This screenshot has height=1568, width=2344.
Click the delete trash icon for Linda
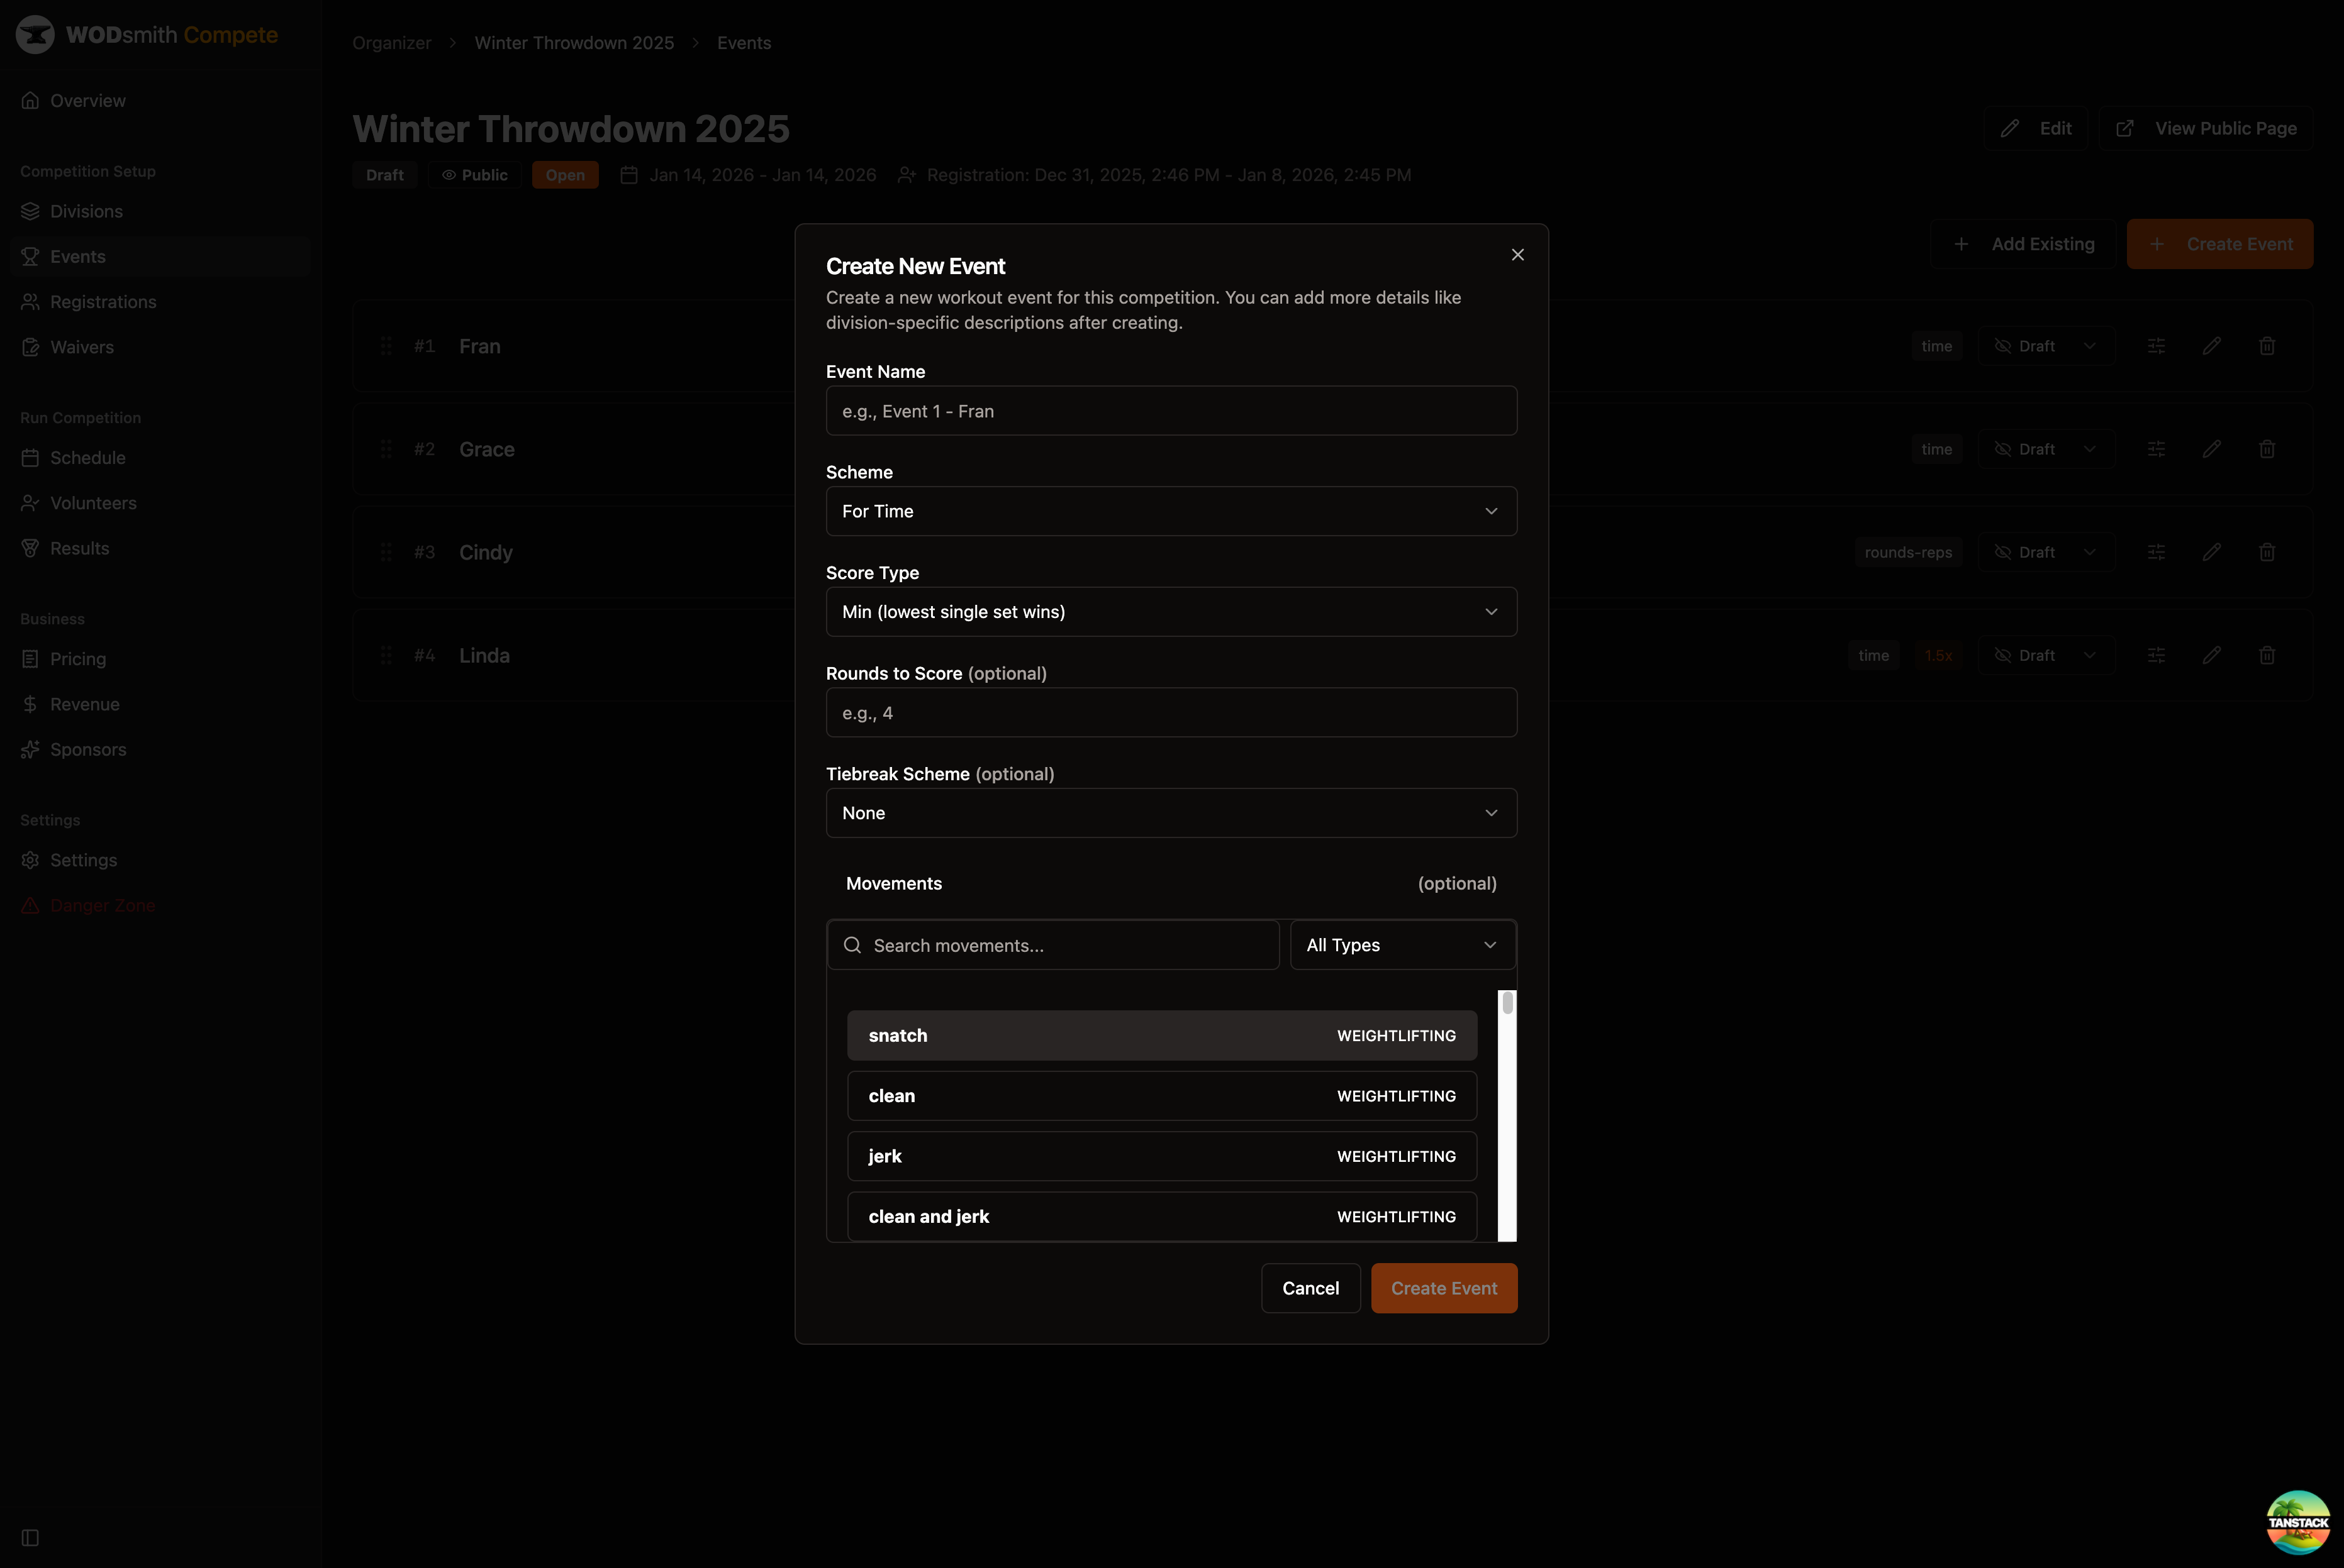tap(2267, 656)
